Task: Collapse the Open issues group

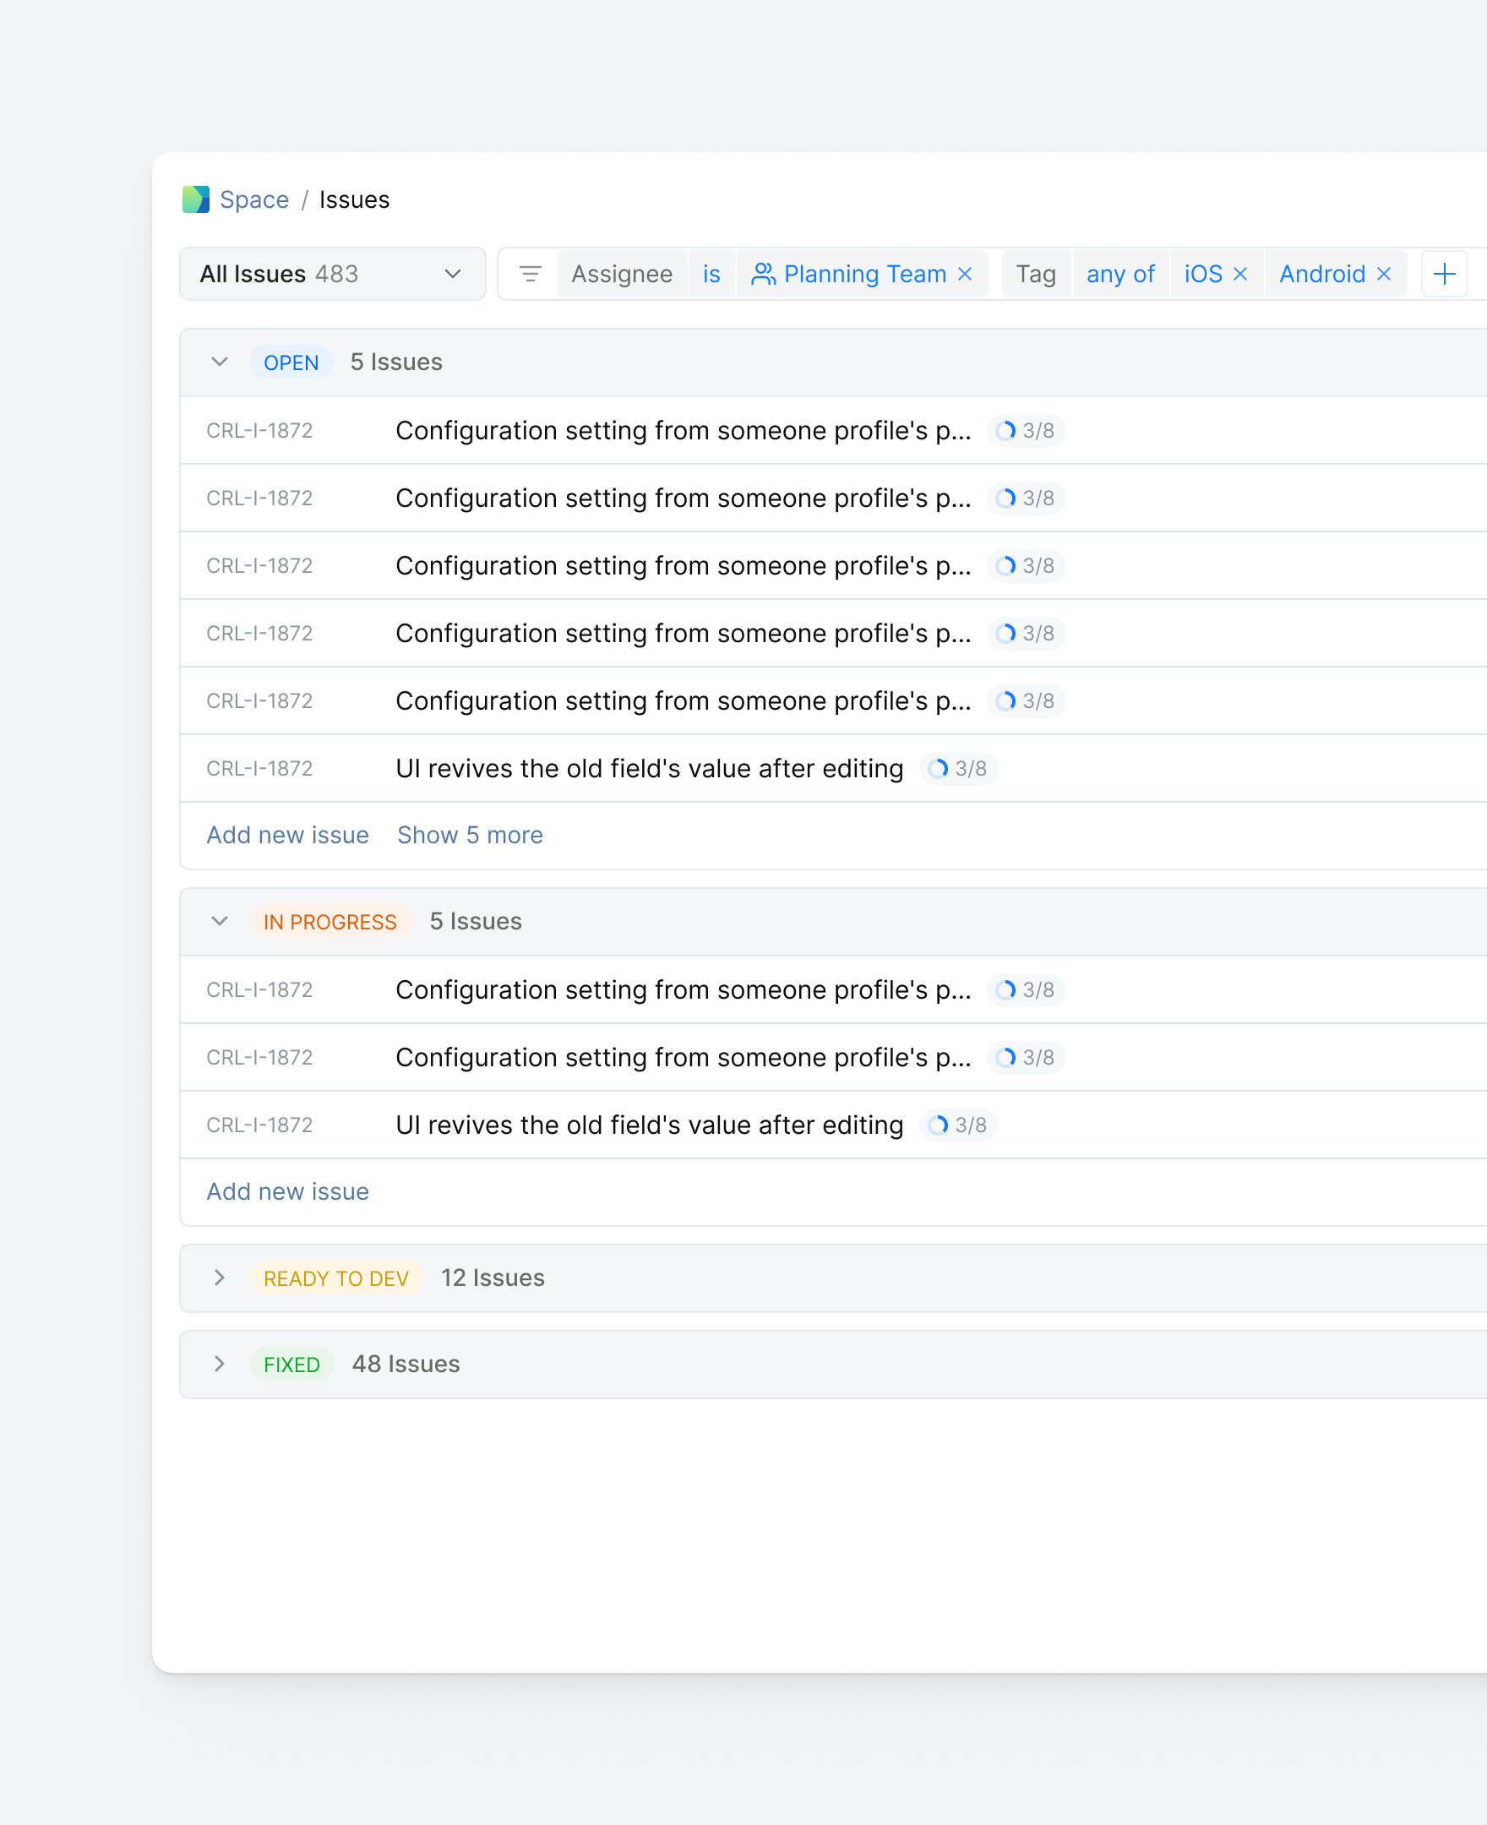Action: click(220, 362)
